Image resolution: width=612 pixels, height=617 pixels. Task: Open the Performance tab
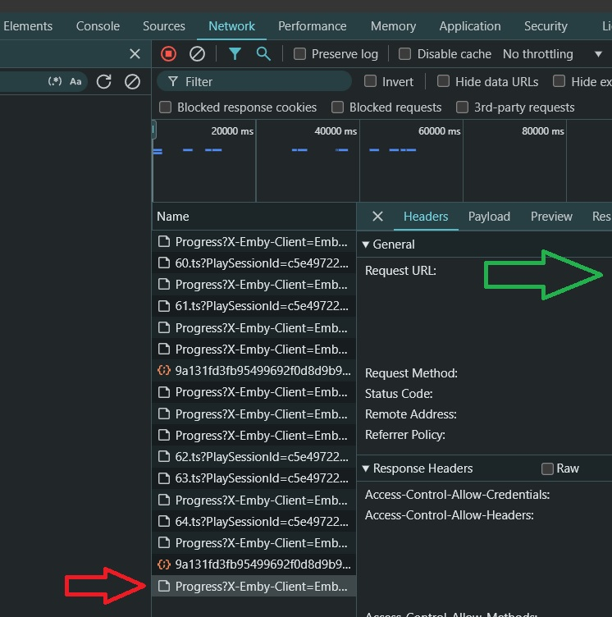coord(312,26)
